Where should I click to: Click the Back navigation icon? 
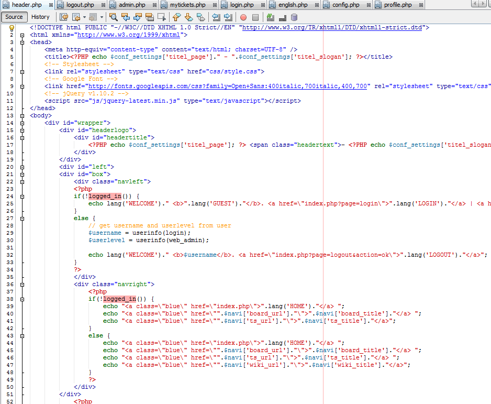click(76, 17)
